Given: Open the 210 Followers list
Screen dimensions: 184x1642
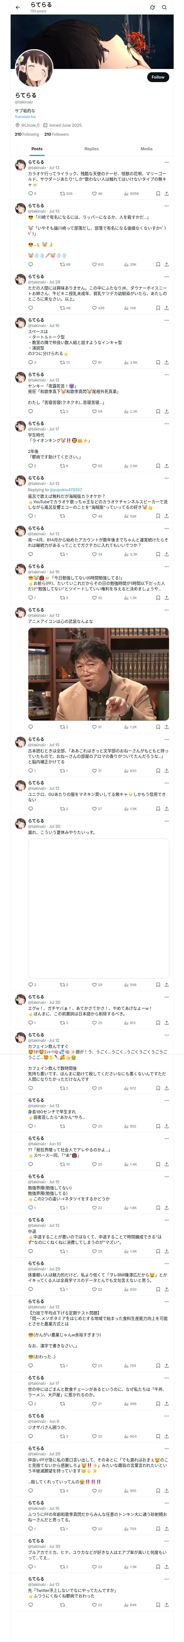Looking at the screenshot, I should click(x=56, y=134).
